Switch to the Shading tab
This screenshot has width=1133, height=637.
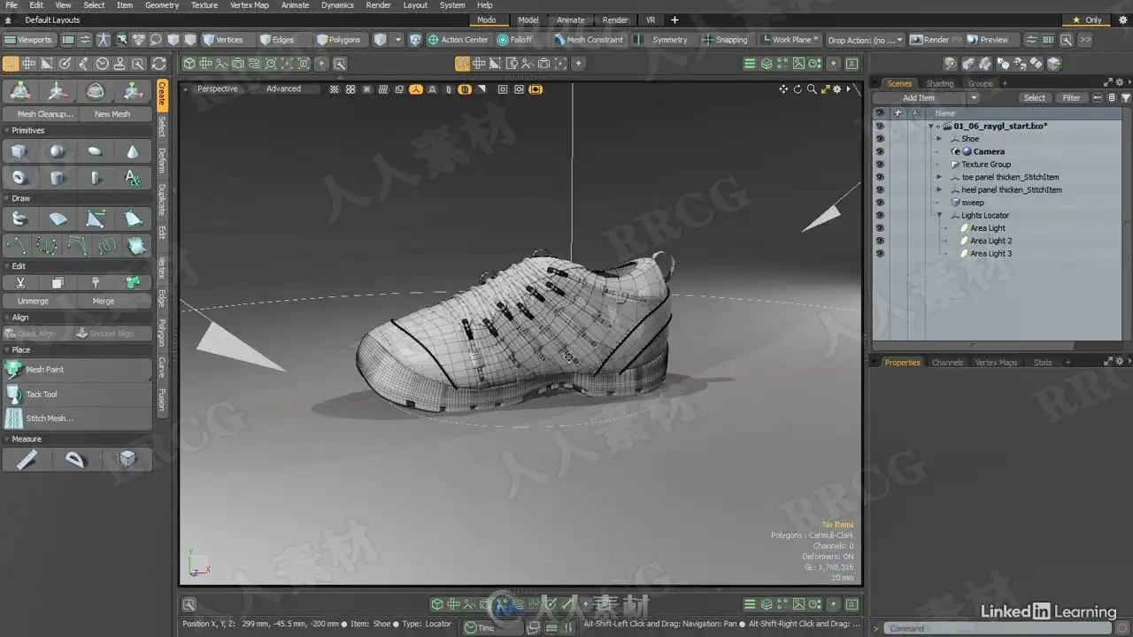[939, 84]
